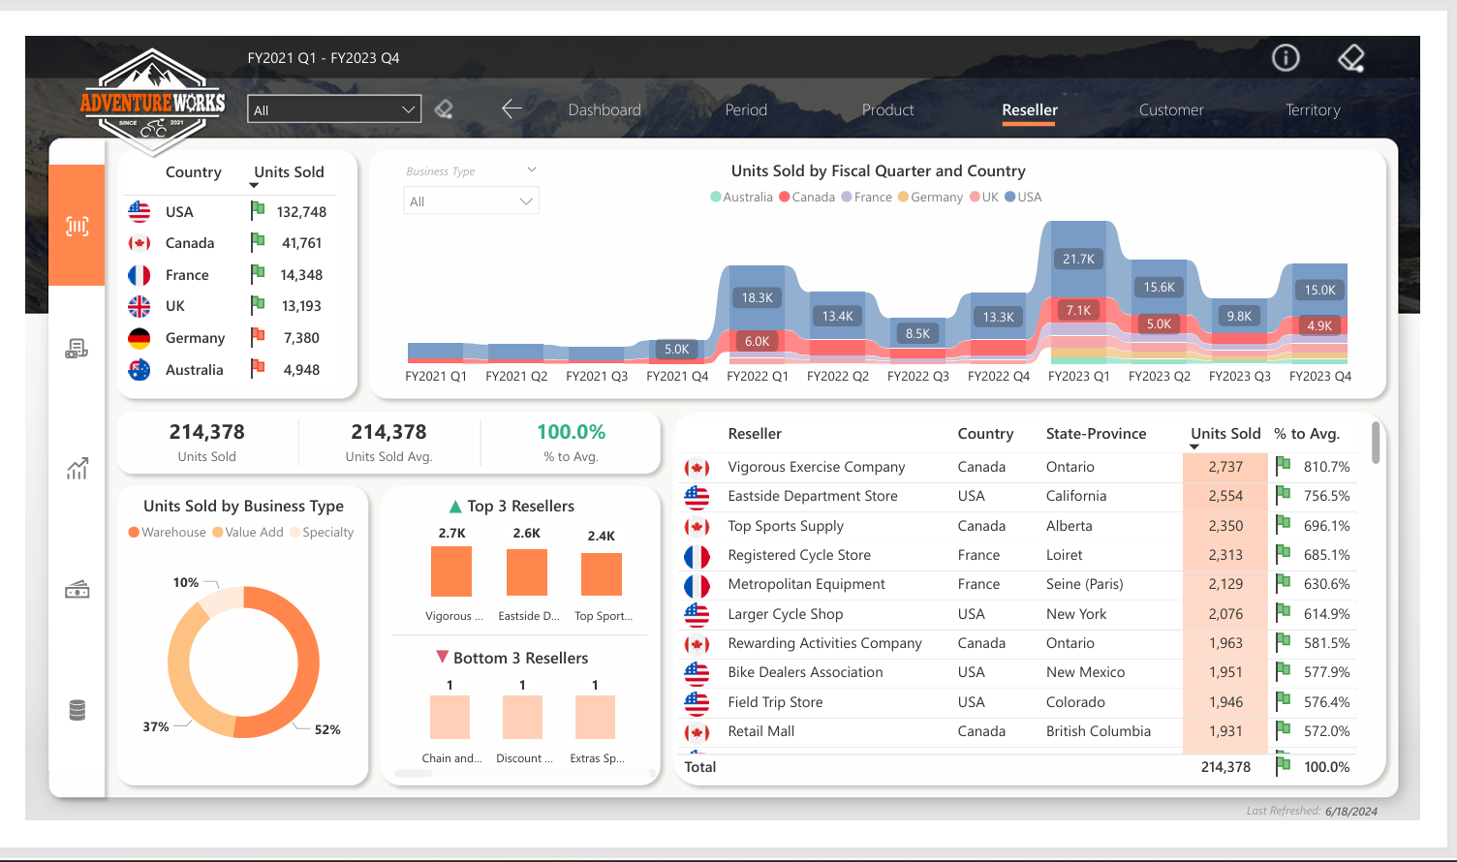This screenshot has width=1457, height=862.
Task: Switch to the Dashboard tab
Action: [604, 110]
